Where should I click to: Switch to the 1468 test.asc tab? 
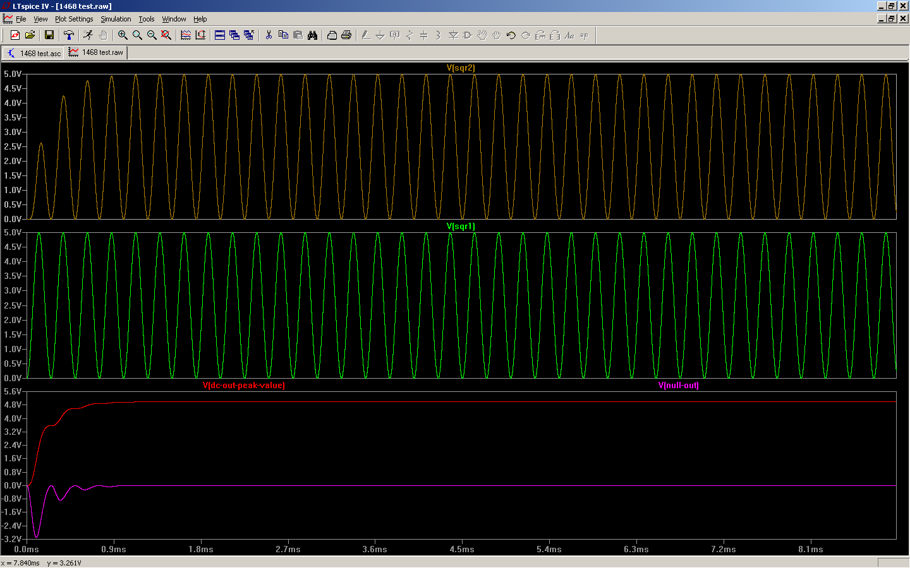[33, 53]
